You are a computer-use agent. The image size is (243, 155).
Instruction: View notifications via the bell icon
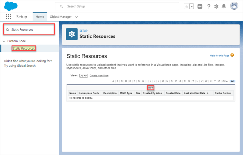[224, 6]
